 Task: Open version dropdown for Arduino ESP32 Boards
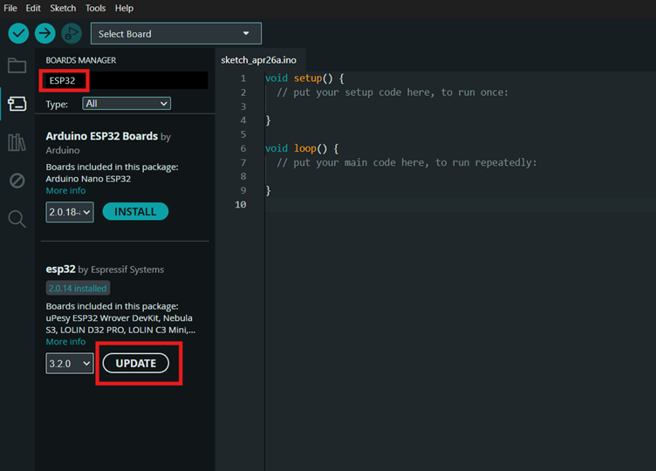point(69,212)
